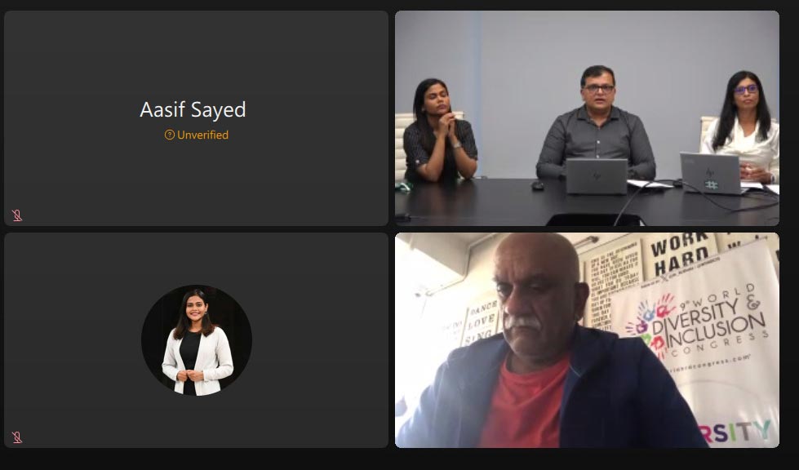The width and height of the screenshot is (799, 470).
Task: Select the Unverified status label
Action: 202,135
